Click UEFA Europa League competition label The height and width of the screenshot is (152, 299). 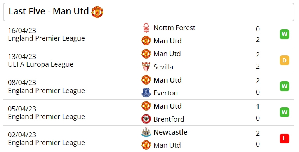[x=41, y=64]
